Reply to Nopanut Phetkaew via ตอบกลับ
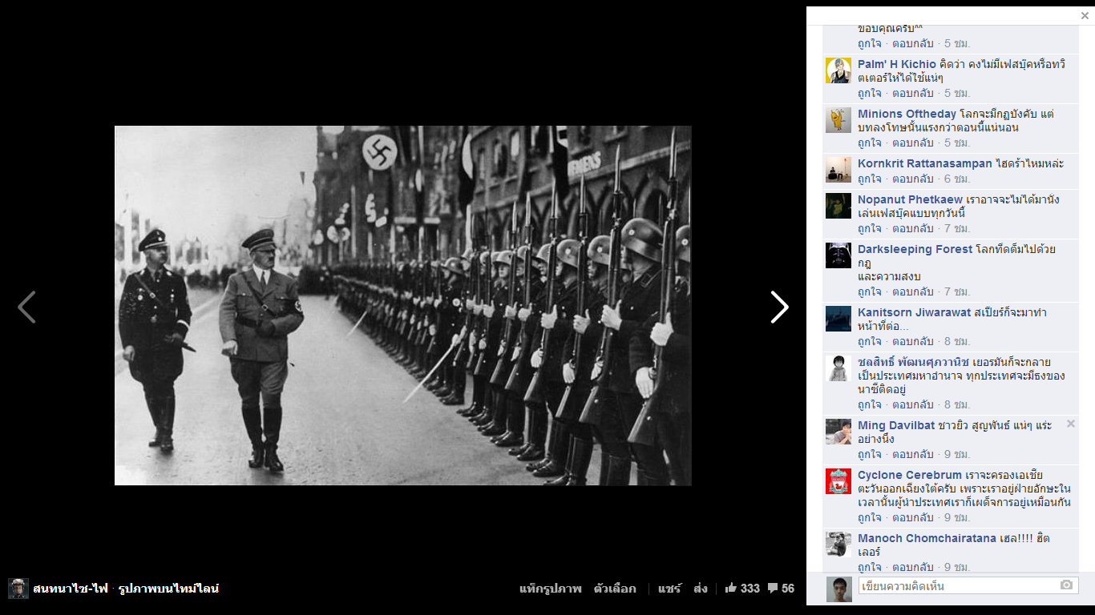 (x=913, y=228)
